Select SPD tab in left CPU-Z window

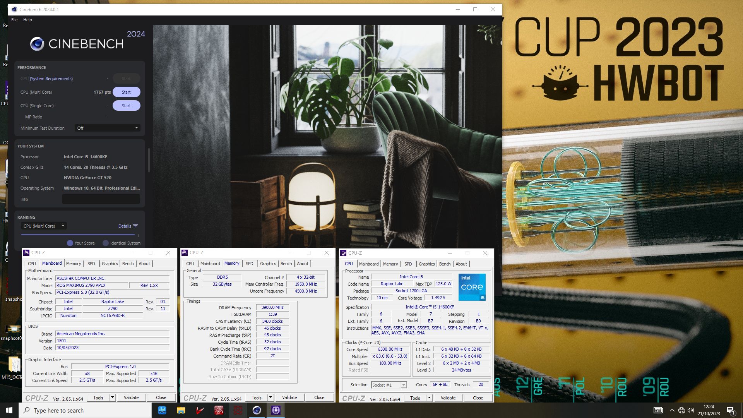[91, 264]
